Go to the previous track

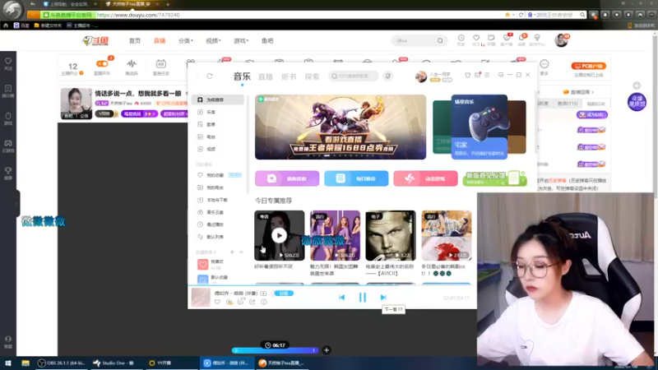341,298
